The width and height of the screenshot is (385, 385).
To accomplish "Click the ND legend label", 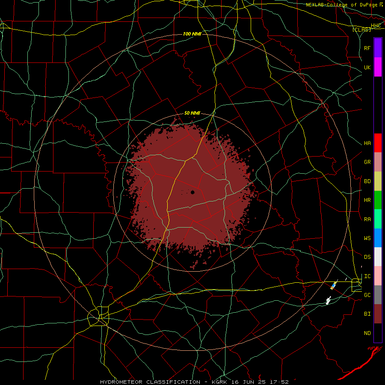I will coord(367,333).
